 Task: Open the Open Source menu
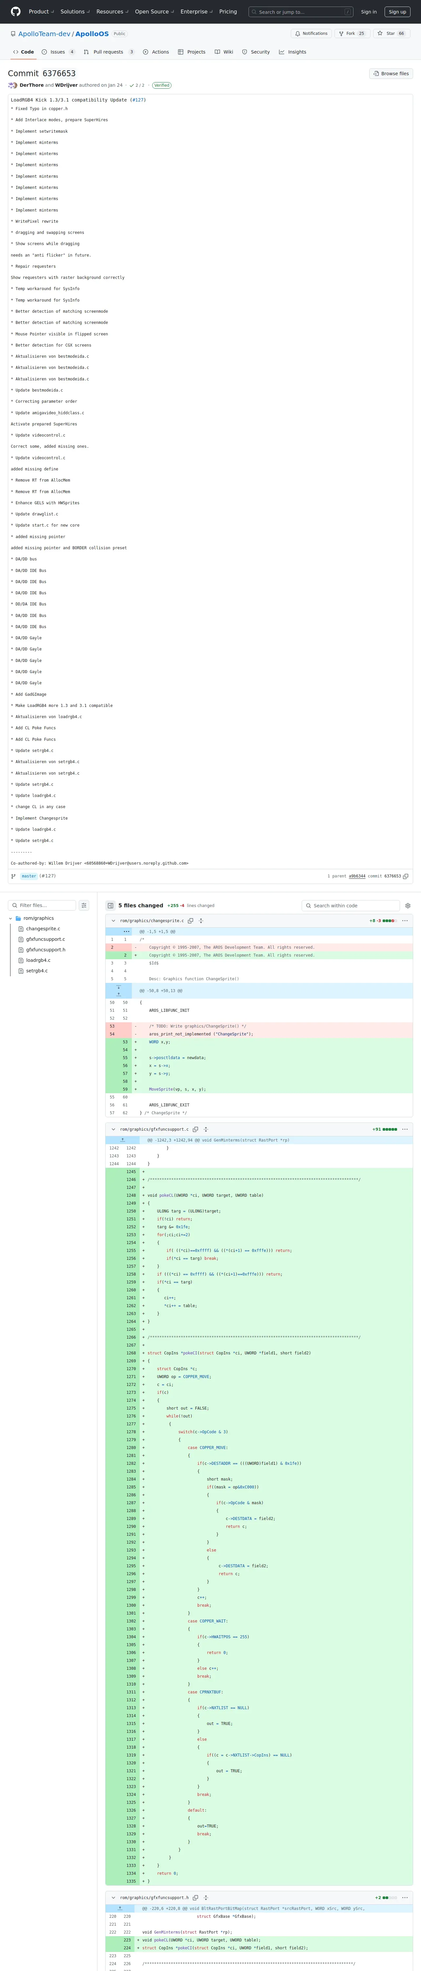coord(154,11)
